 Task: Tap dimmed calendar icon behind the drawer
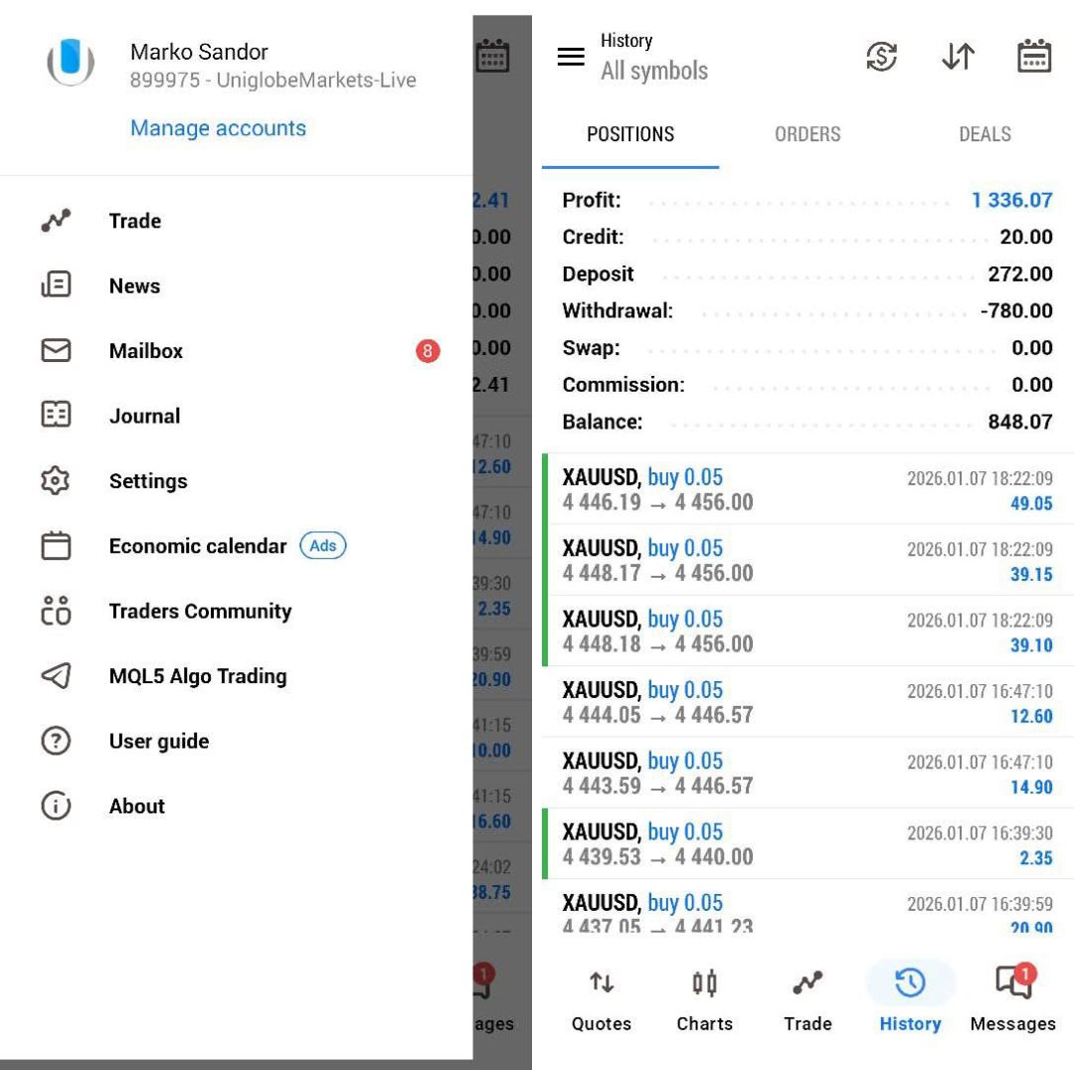click(x=492, y=56)
